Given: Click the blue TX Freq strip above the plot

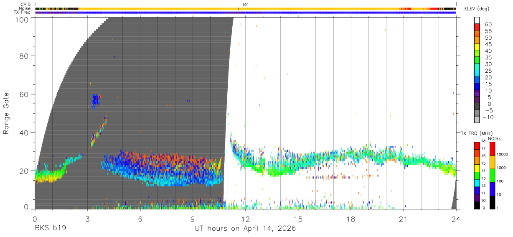Looking at the screenshot, I should (246, 13).
